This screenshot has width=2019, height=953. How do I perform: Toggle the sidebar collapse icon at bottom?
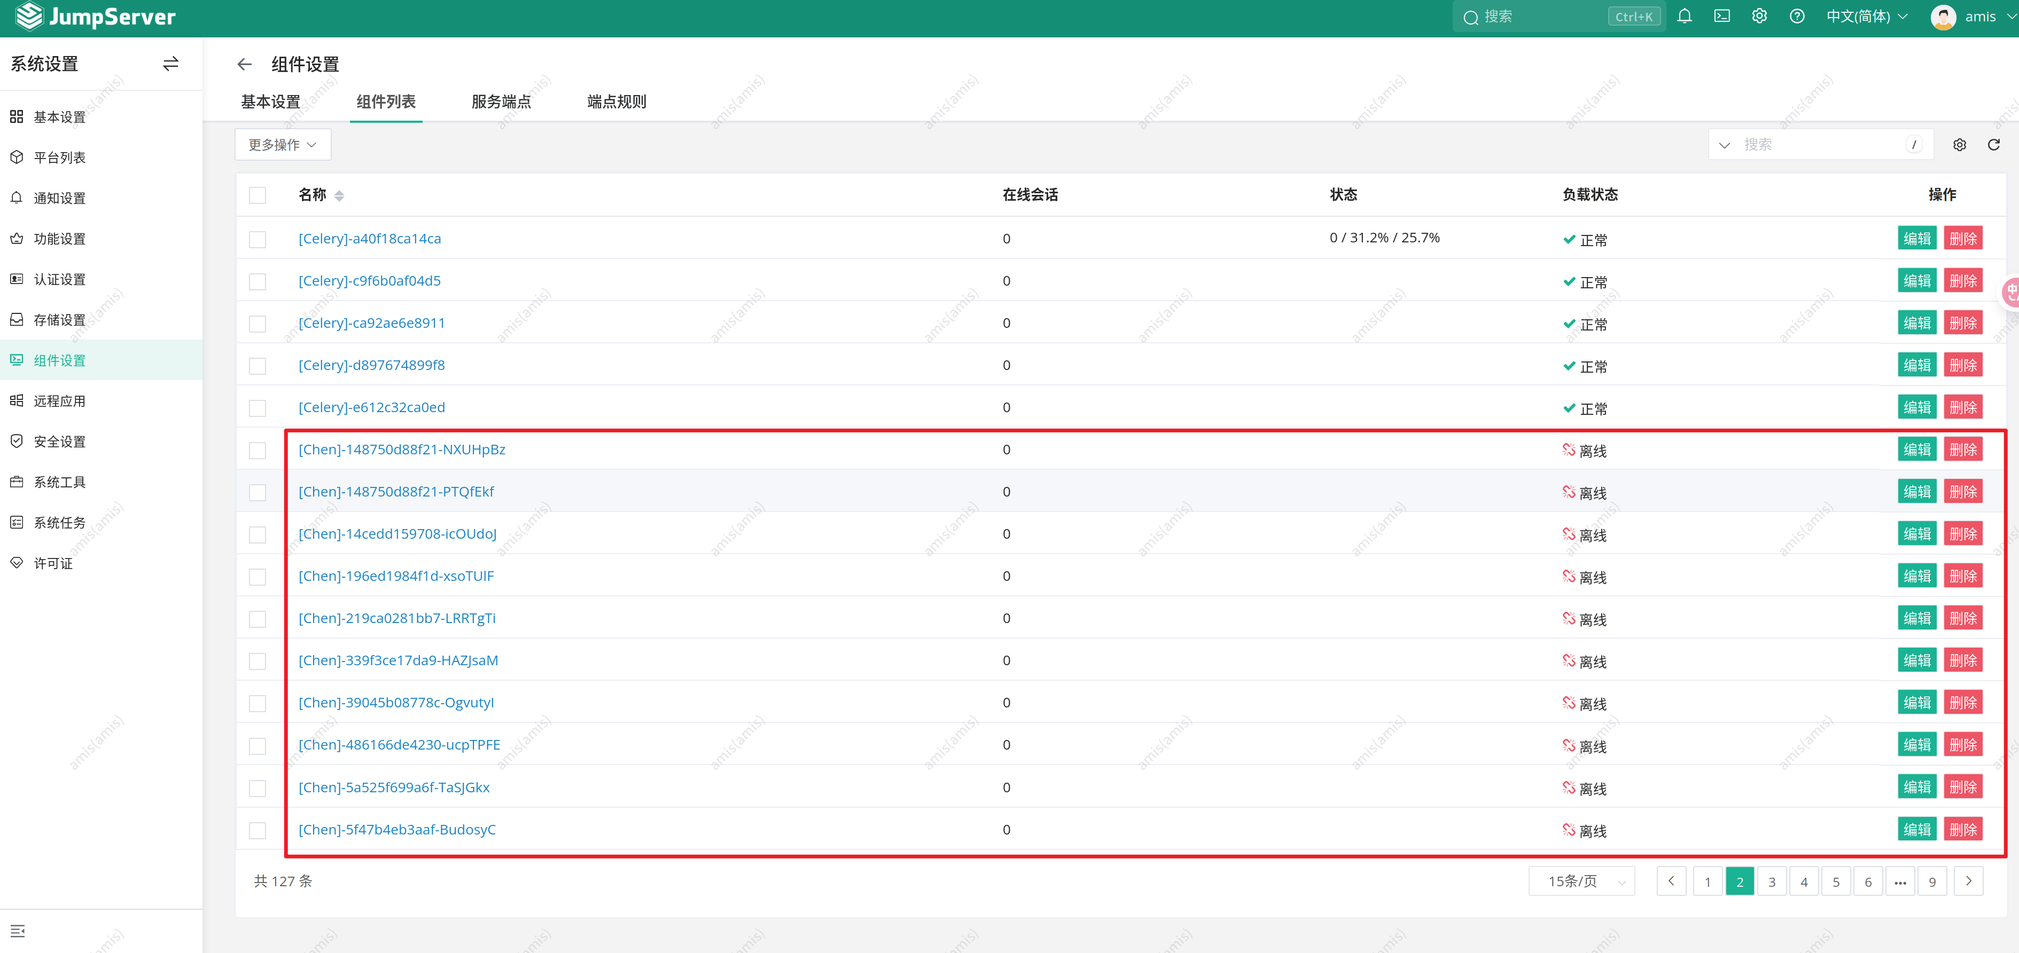17,931
